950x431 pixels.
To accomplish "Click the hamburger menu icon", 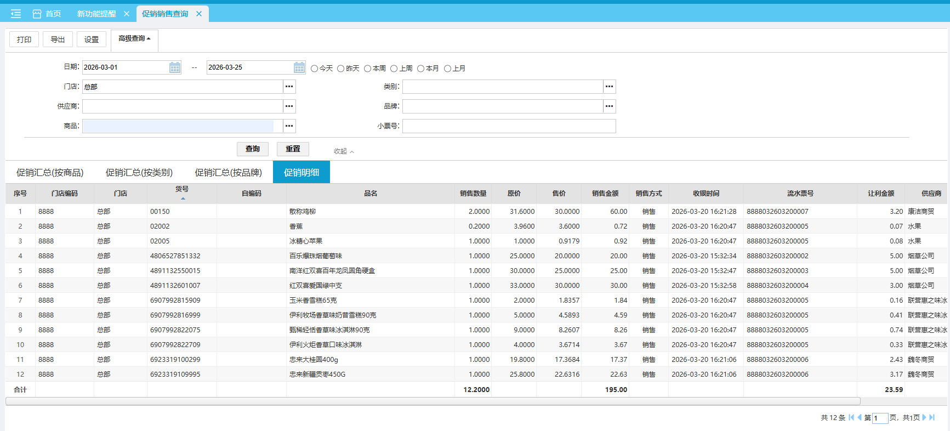I will coord(16,14).
